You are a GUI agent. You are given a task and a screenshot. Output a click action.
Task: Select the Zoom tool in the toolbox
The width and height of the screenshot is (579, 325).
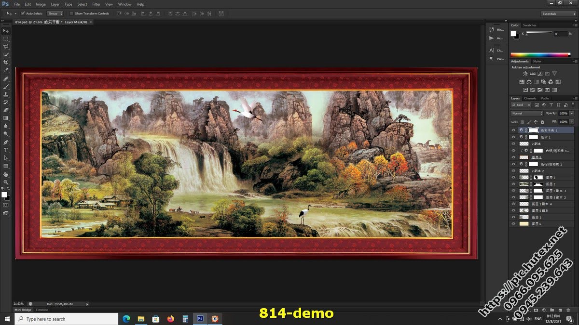(6, 182)
